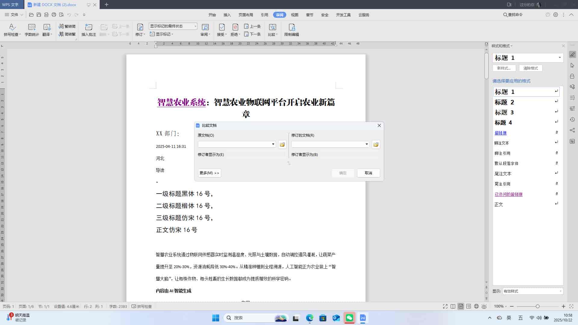Browse for the revised document folder icon
The width and height of the screenshot is (578, 325).
pyautogui.click(x=376, y=144)
